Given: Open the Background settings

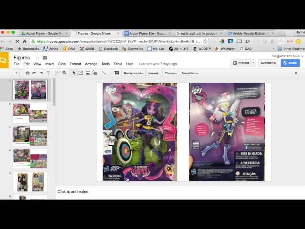Looking at the screenshot, I should pos(133,73).
